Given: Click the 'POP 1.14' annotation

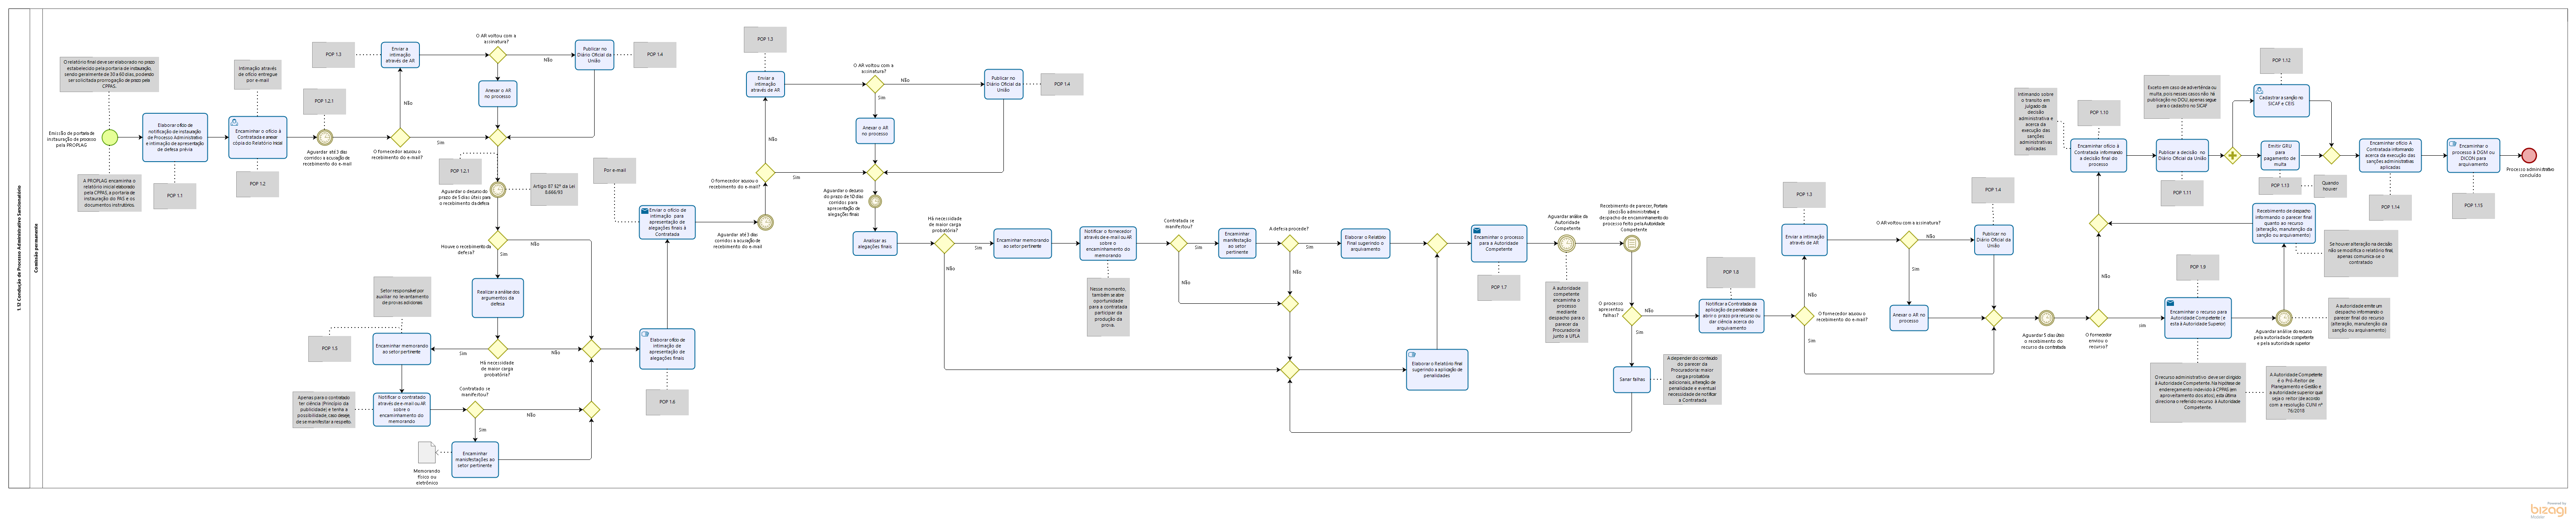Looking at the screenshot, I should pos(2390,207).
